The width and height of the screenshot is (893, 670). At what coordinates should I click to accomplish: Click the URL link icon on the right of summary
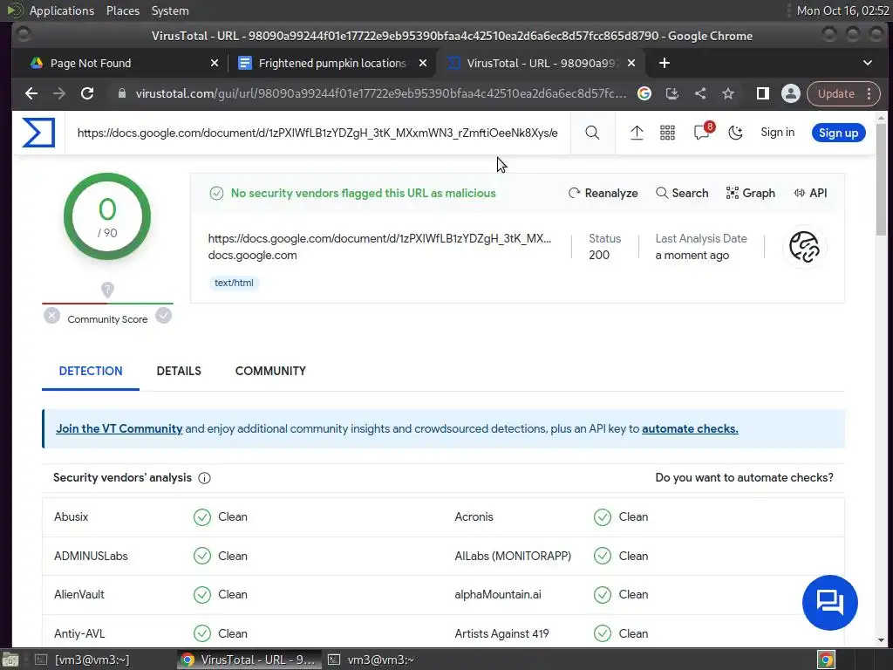tap(804, 247)
